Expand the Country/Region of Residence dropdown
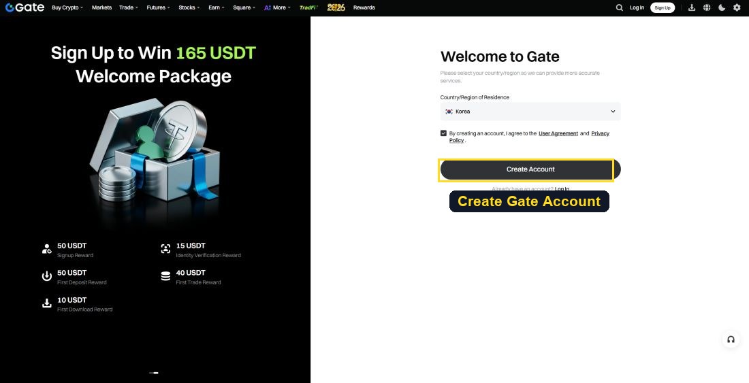Viewport: 749px width, 383px height. 530,112
